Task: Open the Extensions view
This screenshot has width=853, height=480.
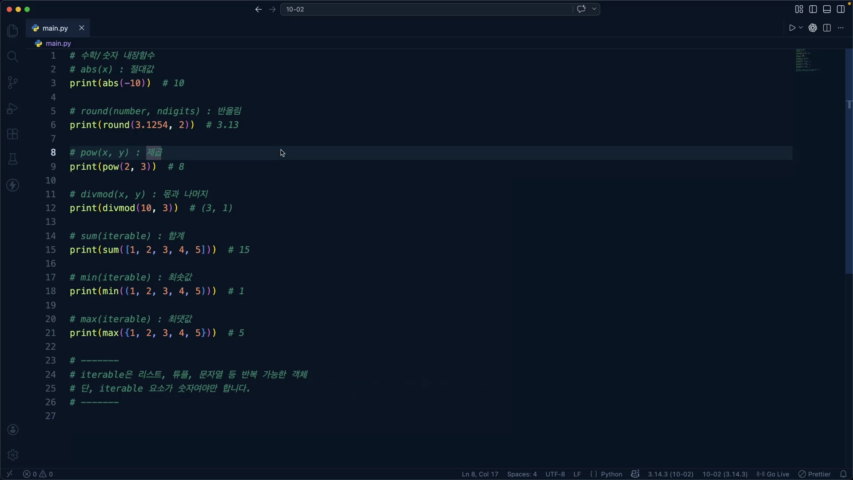Action: click(x=12, y=134)
